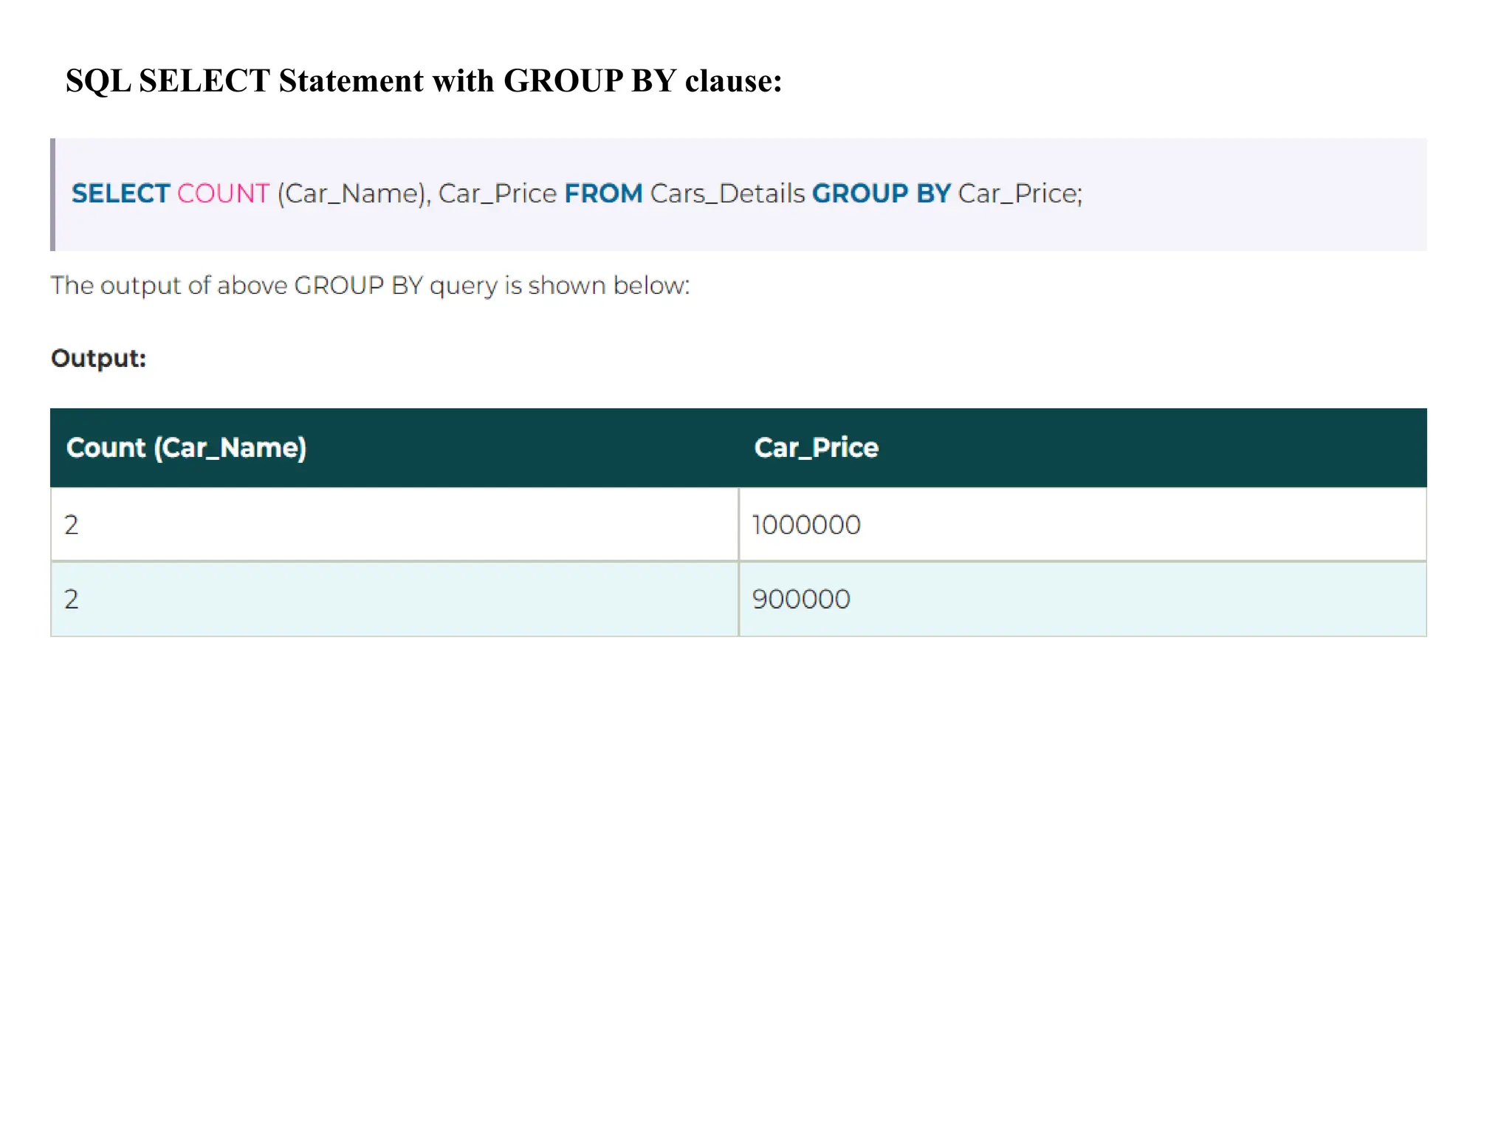Click the cell containing 1000000
The image size is (1512, 1134).
click(1082, 524)
